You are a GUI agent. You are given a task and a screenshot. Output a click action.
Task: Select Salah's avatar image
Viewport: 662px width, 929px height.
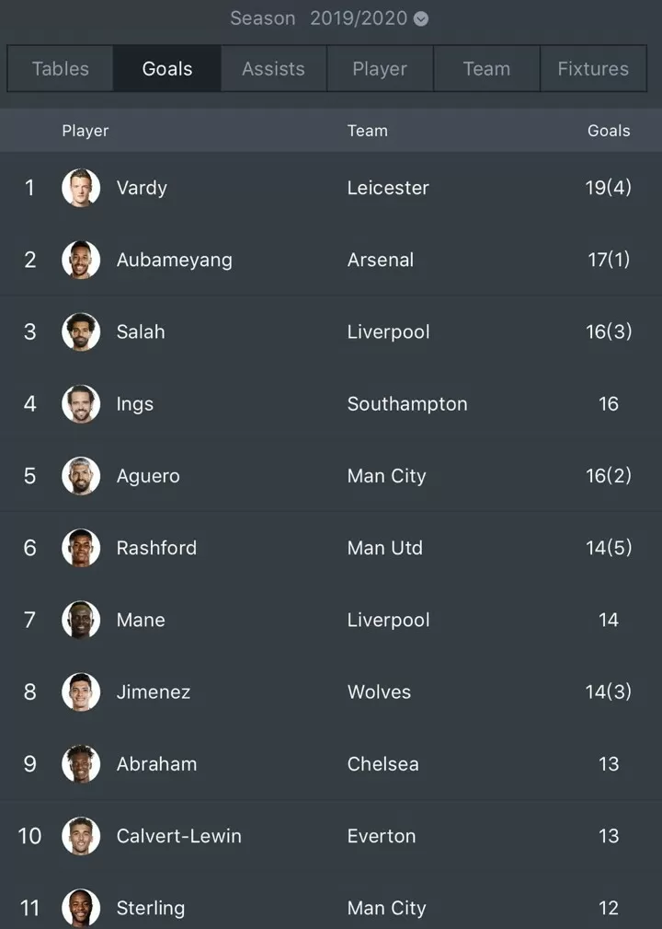click(81, 331)
